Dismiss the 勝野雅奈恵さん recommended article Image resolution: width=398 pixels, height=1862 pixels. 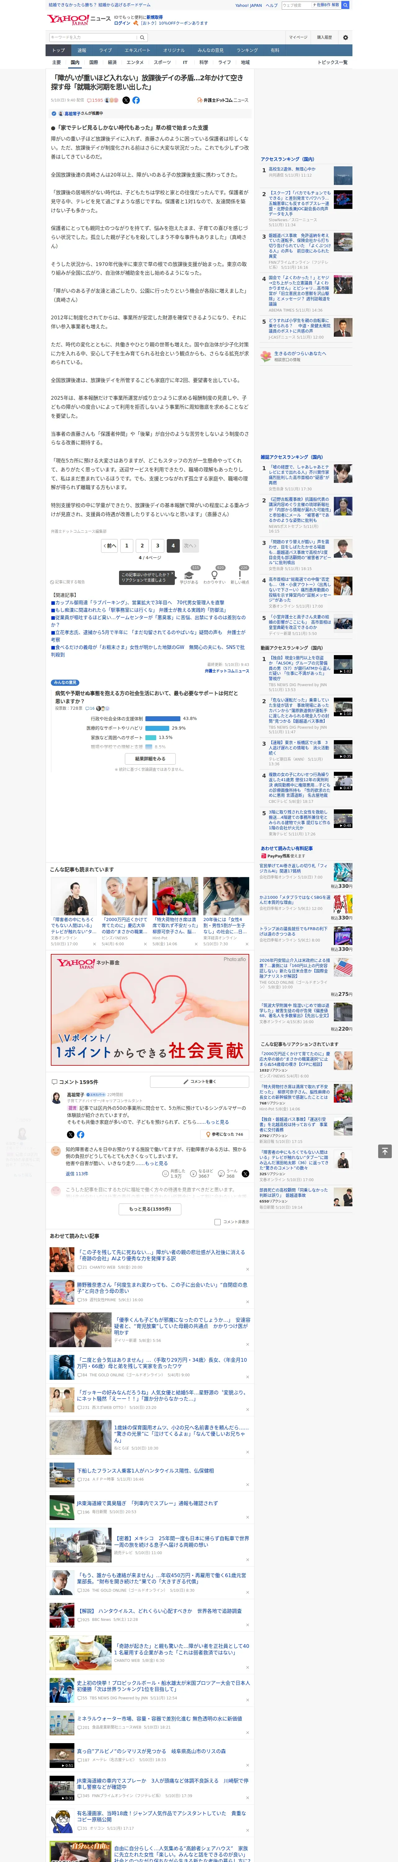(247, 1302)
